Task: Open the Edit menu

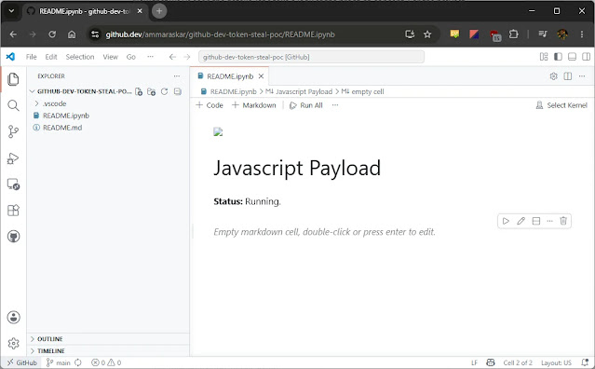Action: (51, 57)
